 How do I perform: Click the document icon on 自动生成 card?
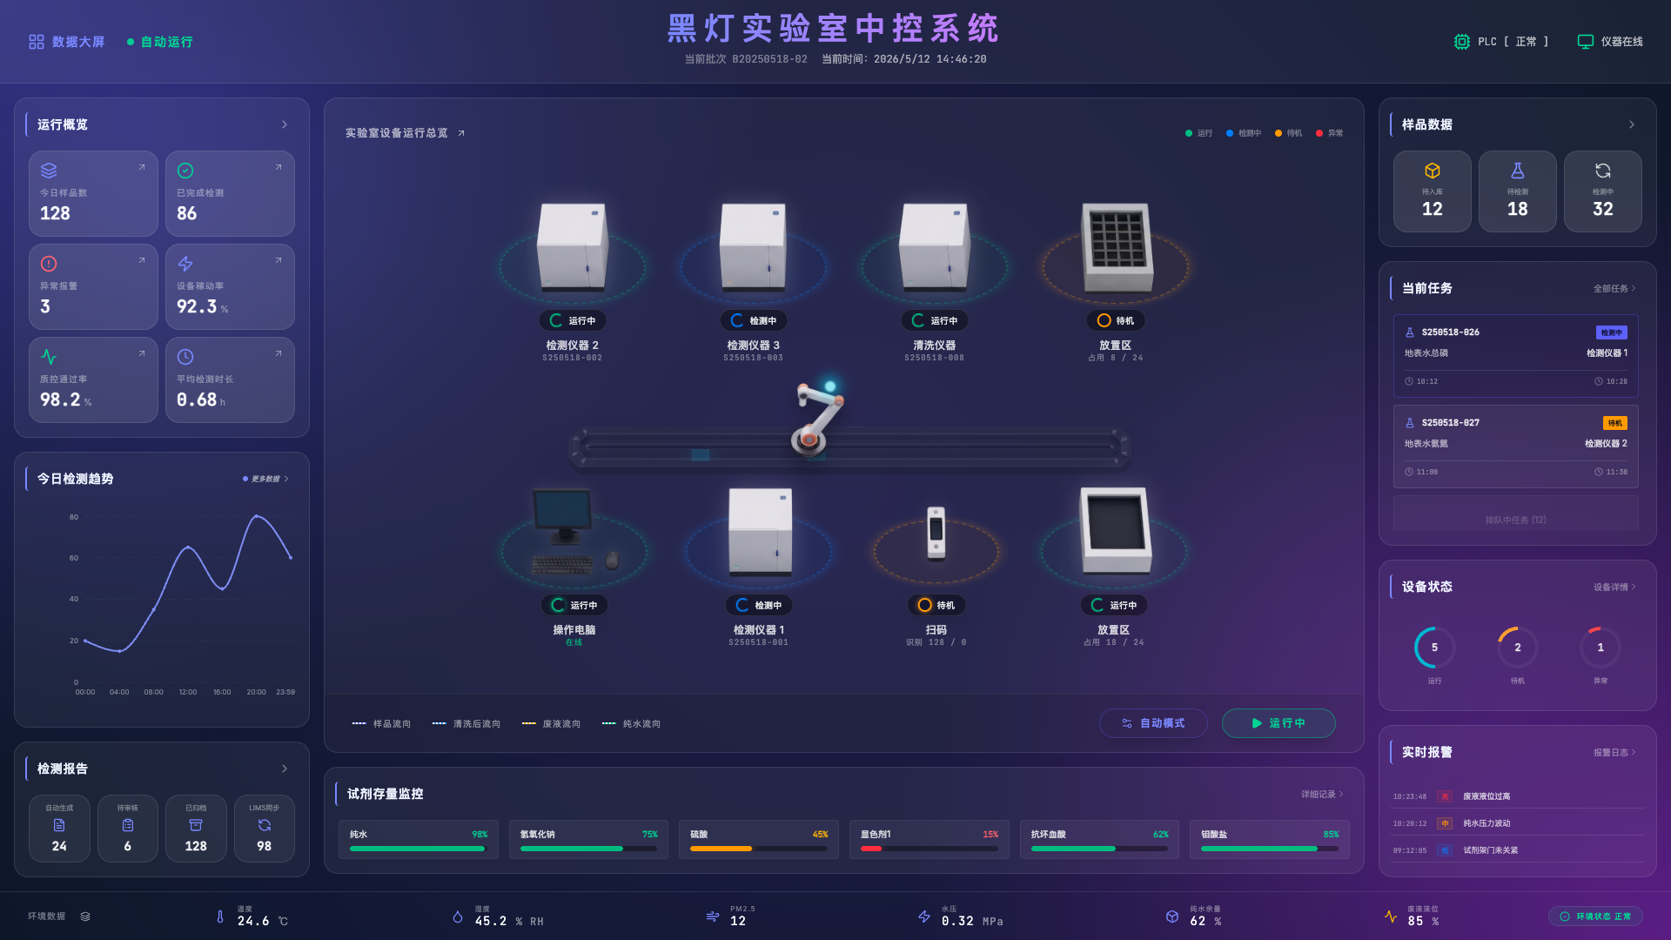(59, 825)
